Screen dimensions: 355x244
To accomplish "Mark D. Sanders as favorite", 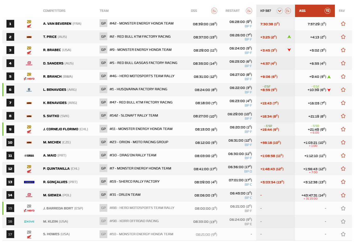I will (343, 63).
